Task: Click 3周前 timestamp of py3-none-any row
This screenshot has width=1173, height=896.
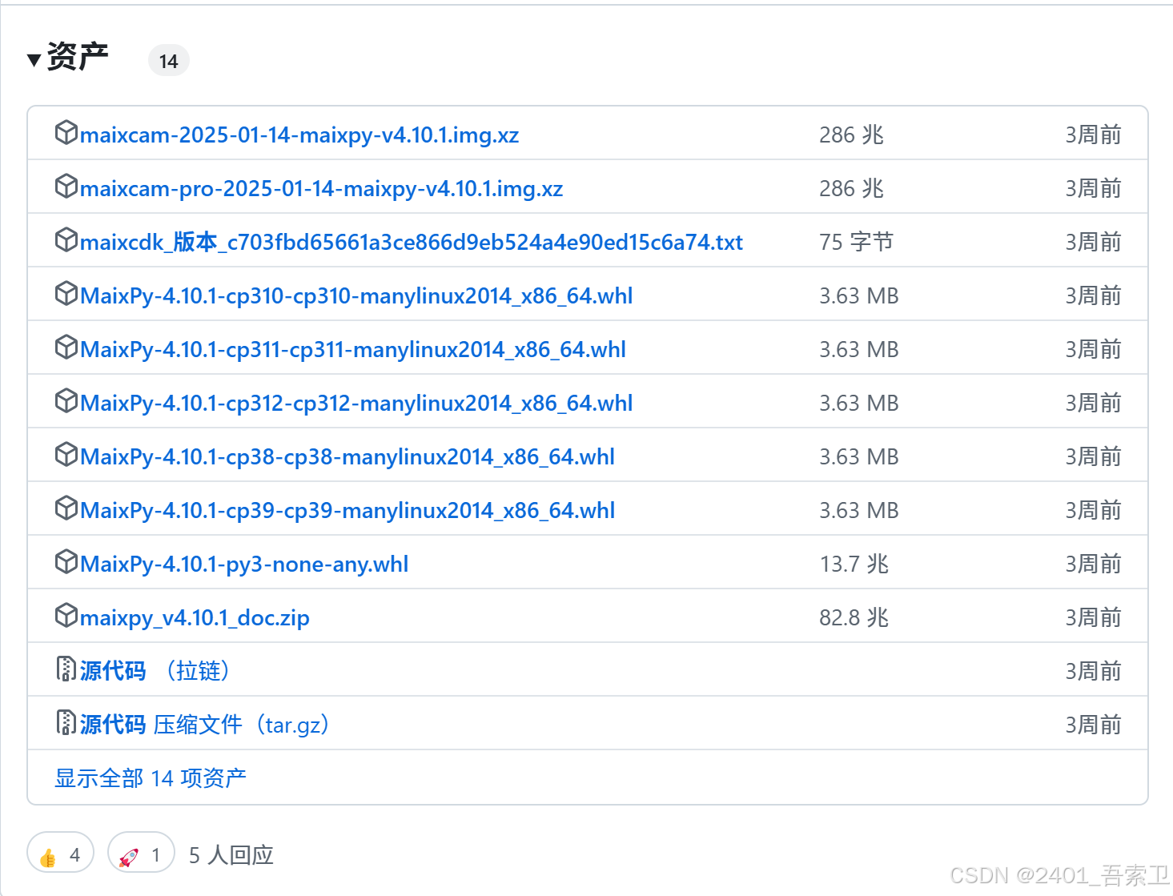Action: pyautogui.click(x=1093, y=564)
